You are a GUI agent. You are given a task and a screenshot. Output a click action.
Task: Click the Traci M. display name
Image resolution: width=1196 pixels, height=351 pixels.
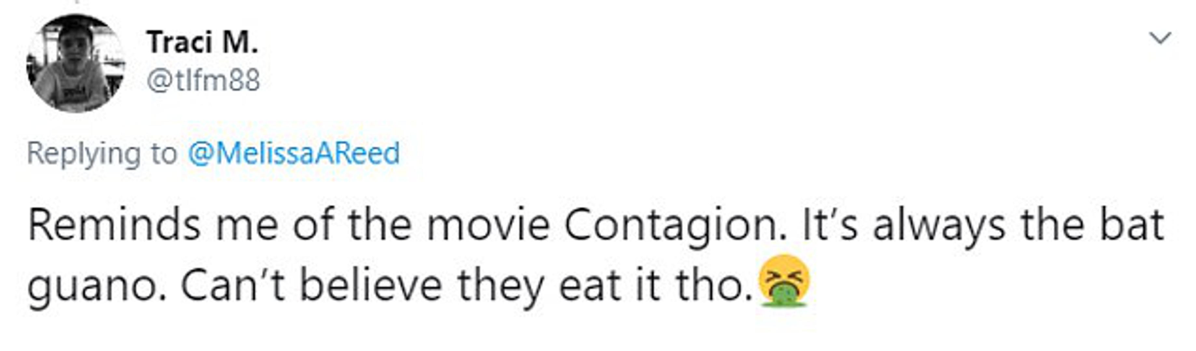(x=202, y=42)
